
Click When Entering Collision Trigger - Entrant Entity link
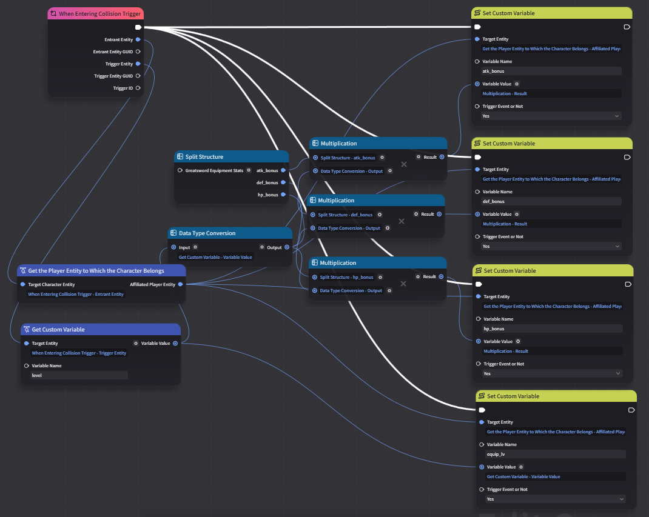[x=76, y=294]
